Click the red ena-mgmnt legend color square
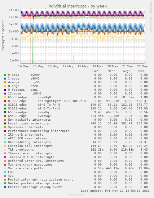The image size is (154, 198). (x=5, y=101)
